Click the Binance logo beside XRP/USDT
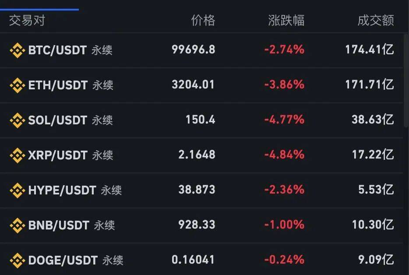The image size is (409, 275). click(x=18, y=155)
